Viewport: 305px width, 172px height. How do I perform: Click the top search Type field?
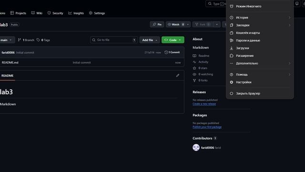click(x=216, y=4)
